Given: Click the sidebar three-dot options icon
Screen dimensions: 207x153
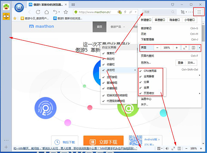Looking at the screenshot, I should (6, 140).
